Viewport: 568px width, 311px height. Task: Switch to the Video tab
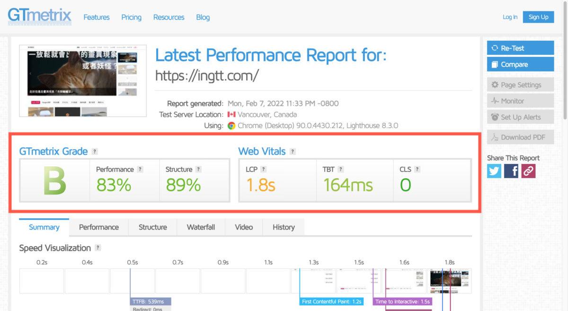(244, 227)
